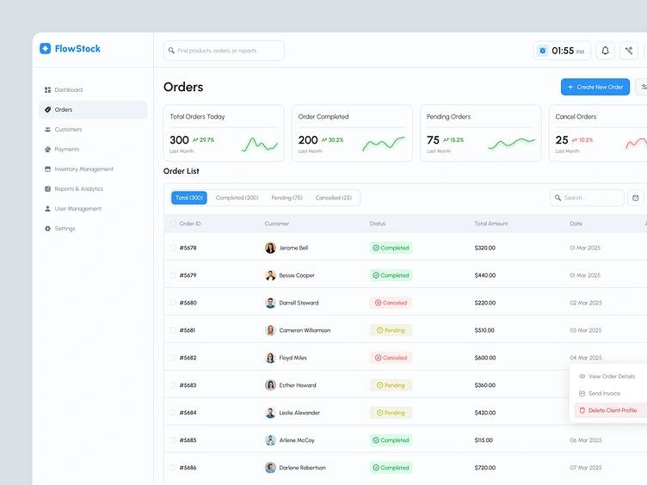
Task: Click the Find products, orders, or reports field
Action: tap(224, 51)
